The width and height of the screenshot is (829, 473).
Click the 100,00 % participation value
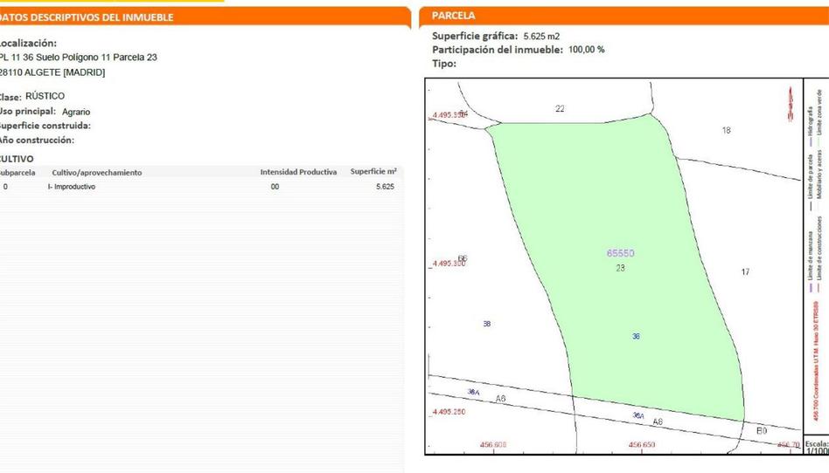click(586, 50)
